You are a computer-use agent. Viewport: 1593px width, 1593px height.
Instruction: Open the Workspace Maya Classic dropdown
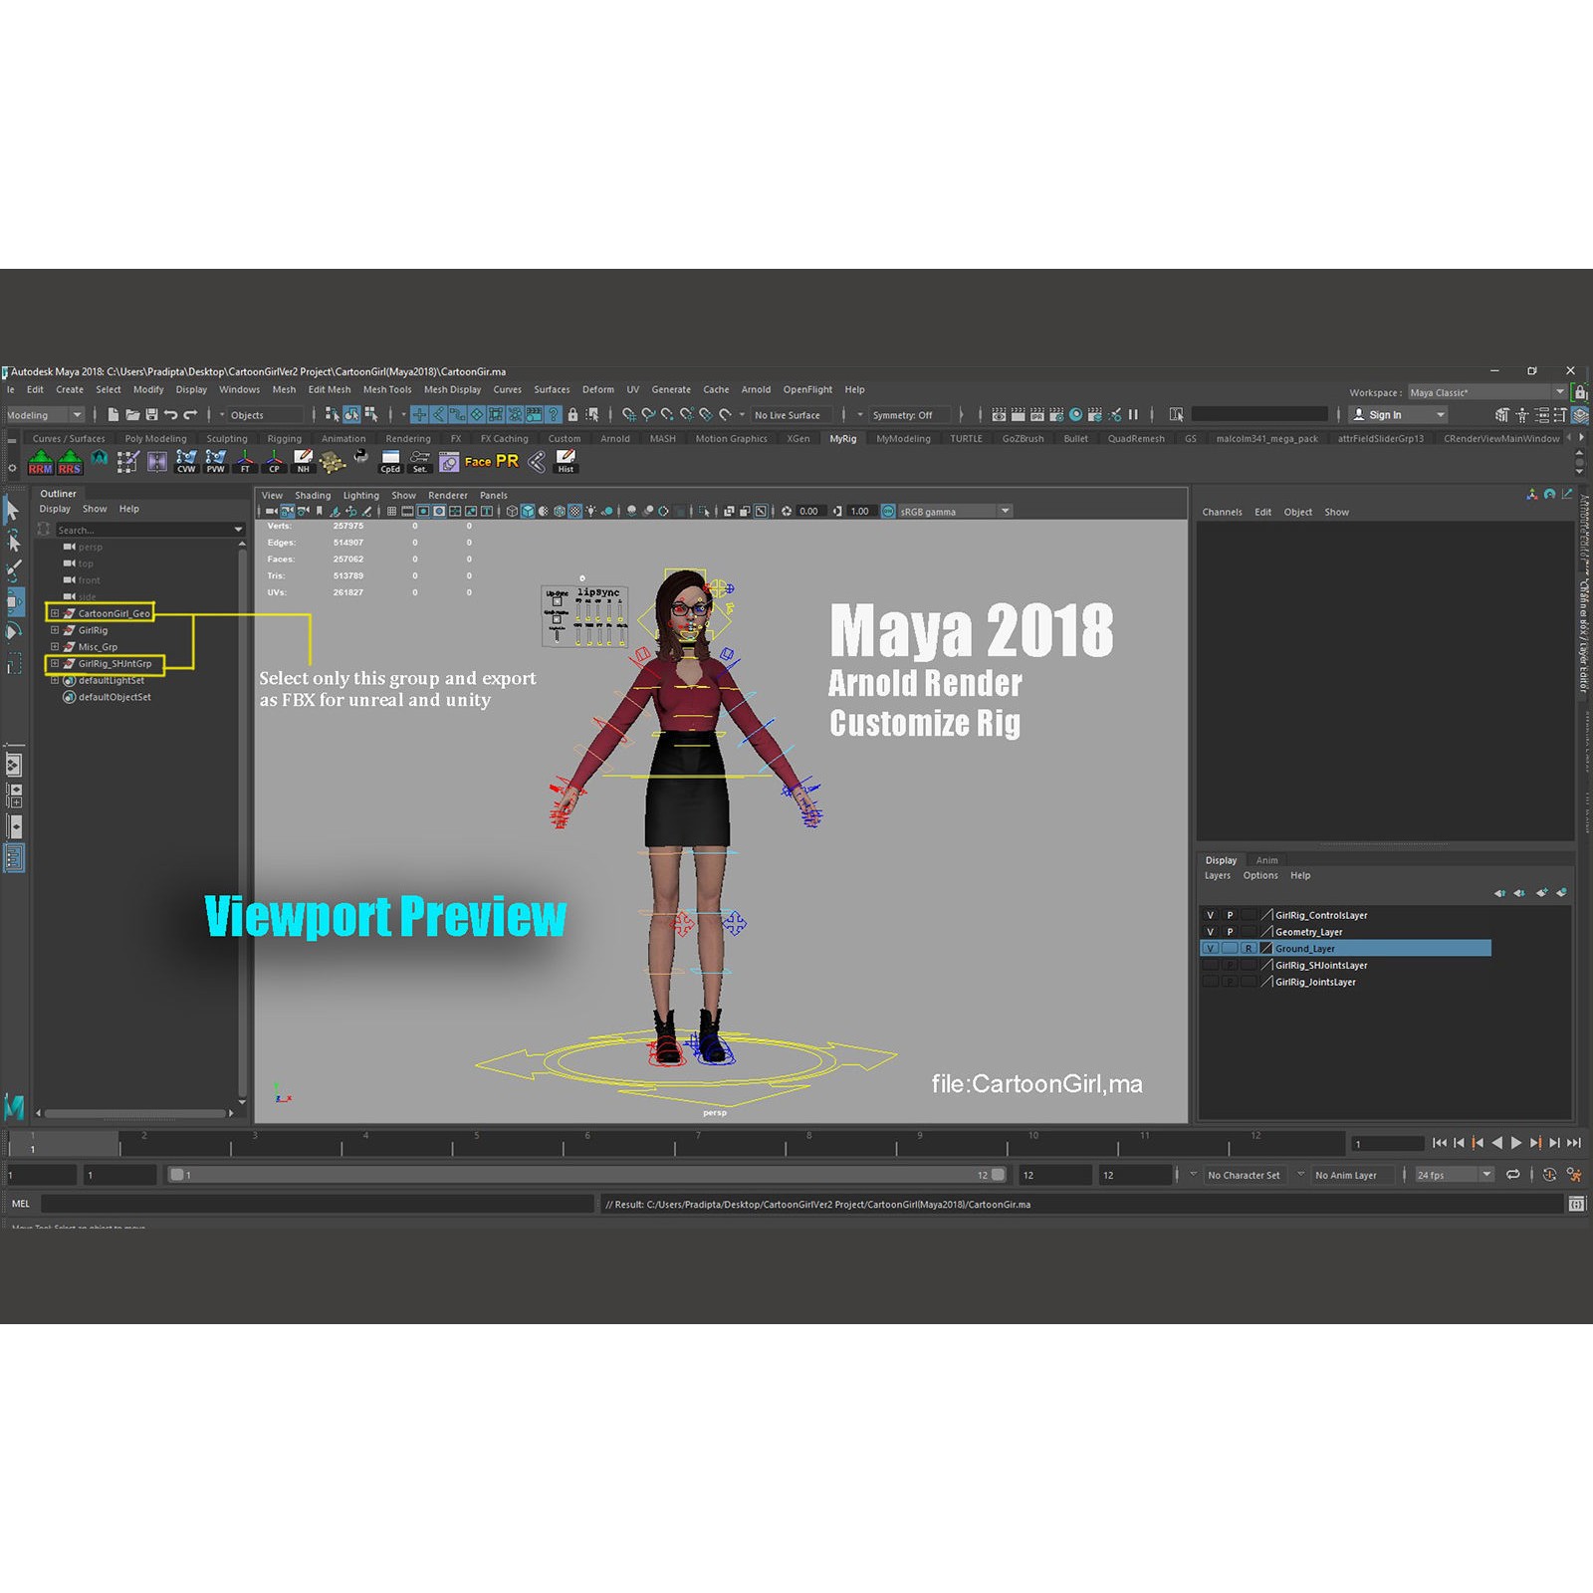(1487, 392)
